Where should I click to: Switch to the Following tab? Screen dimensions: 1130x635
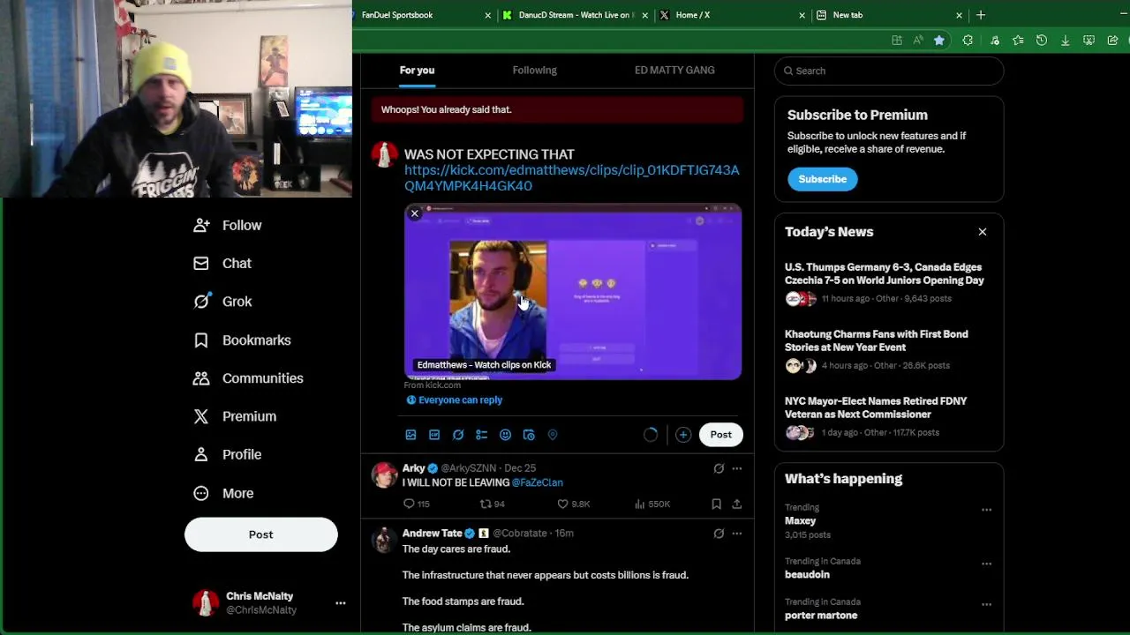534,71
